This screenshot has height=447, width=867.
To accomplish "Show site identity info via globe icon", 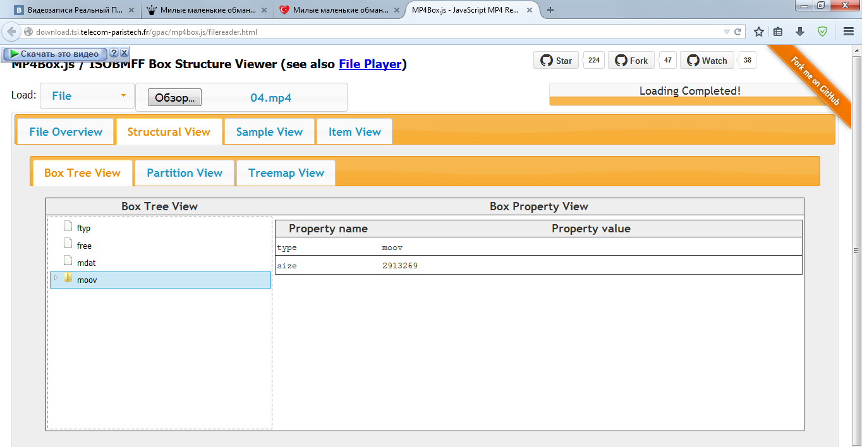I will 28,32.
